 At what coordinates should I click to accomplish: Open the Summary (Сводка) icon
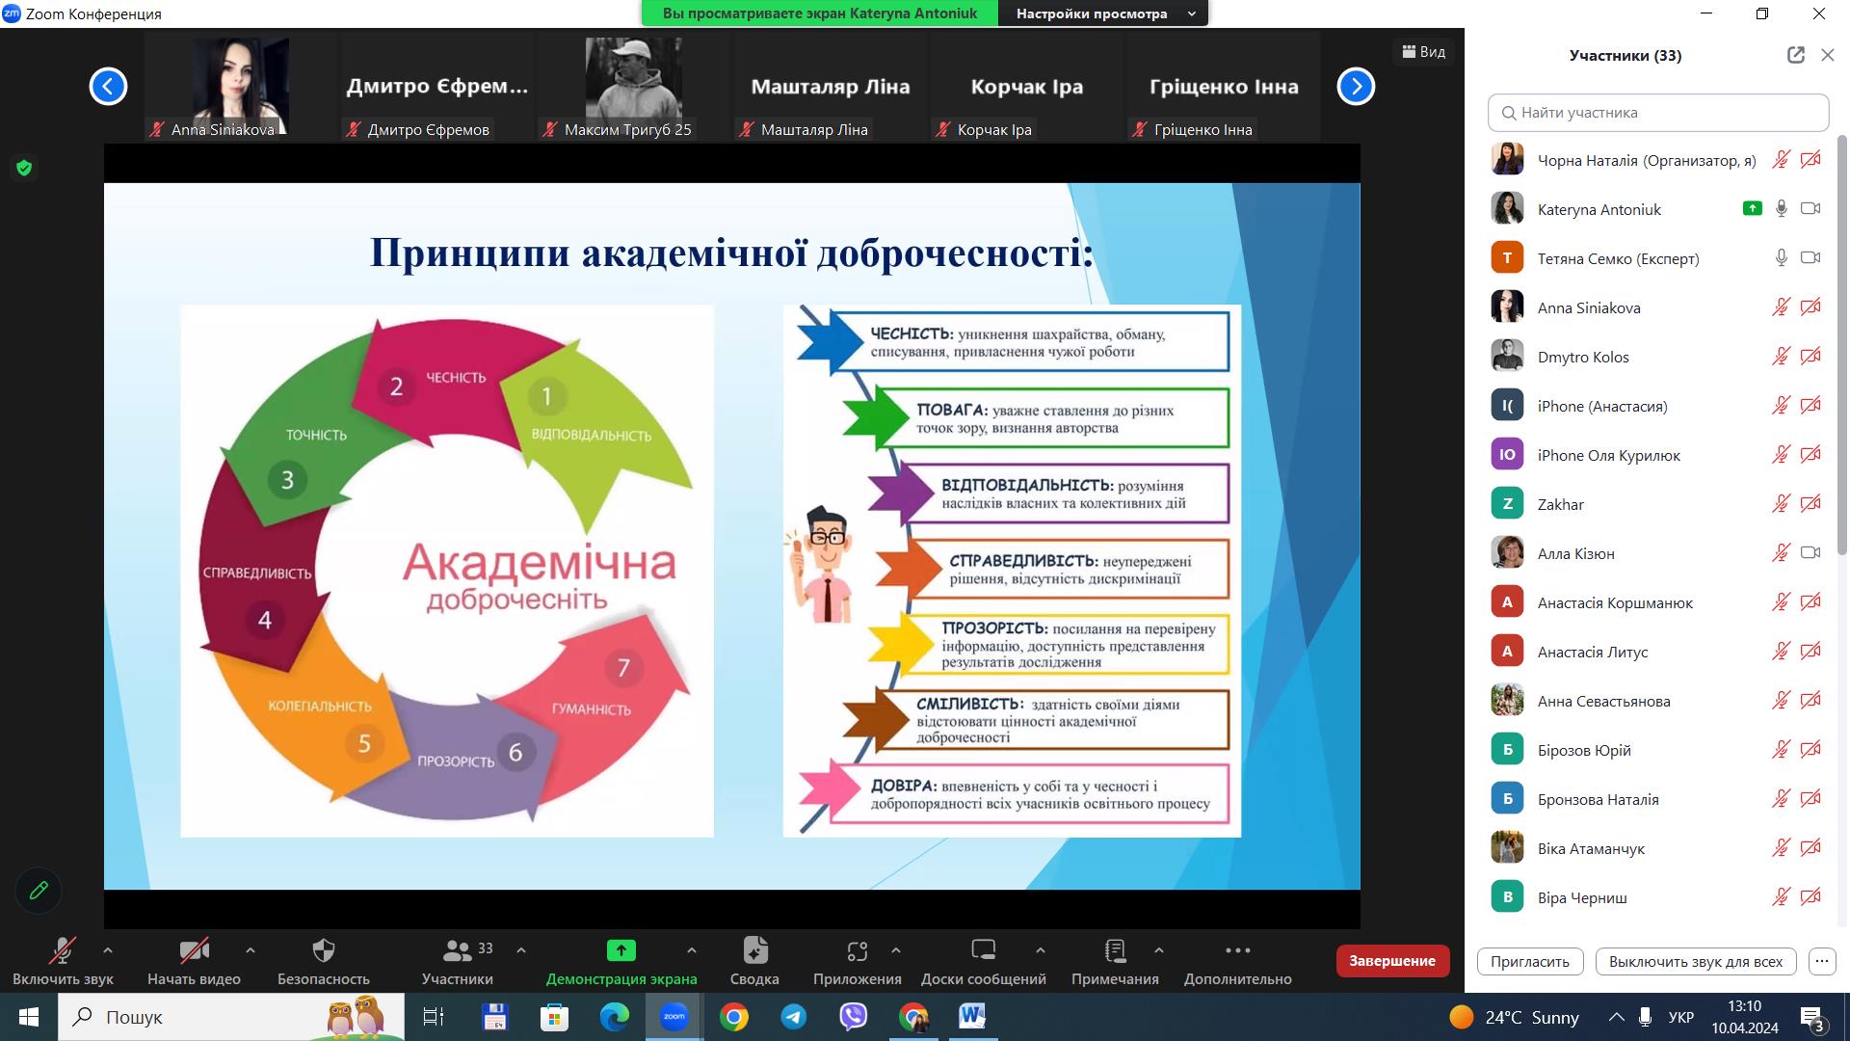(x=754, y=951)
